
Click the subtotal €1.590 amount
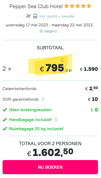(89, 69)
